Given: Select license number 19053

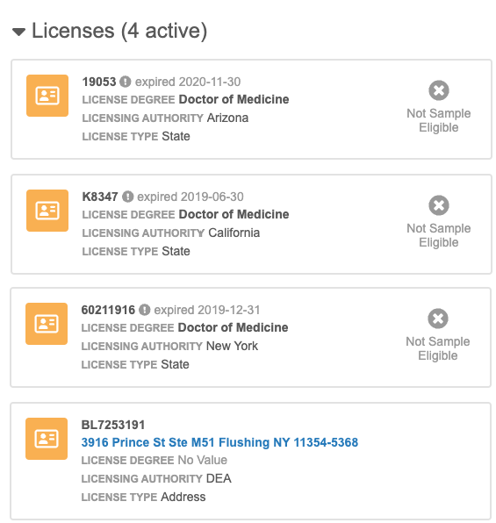Looking at the screenshot, I should coord(99,82).
